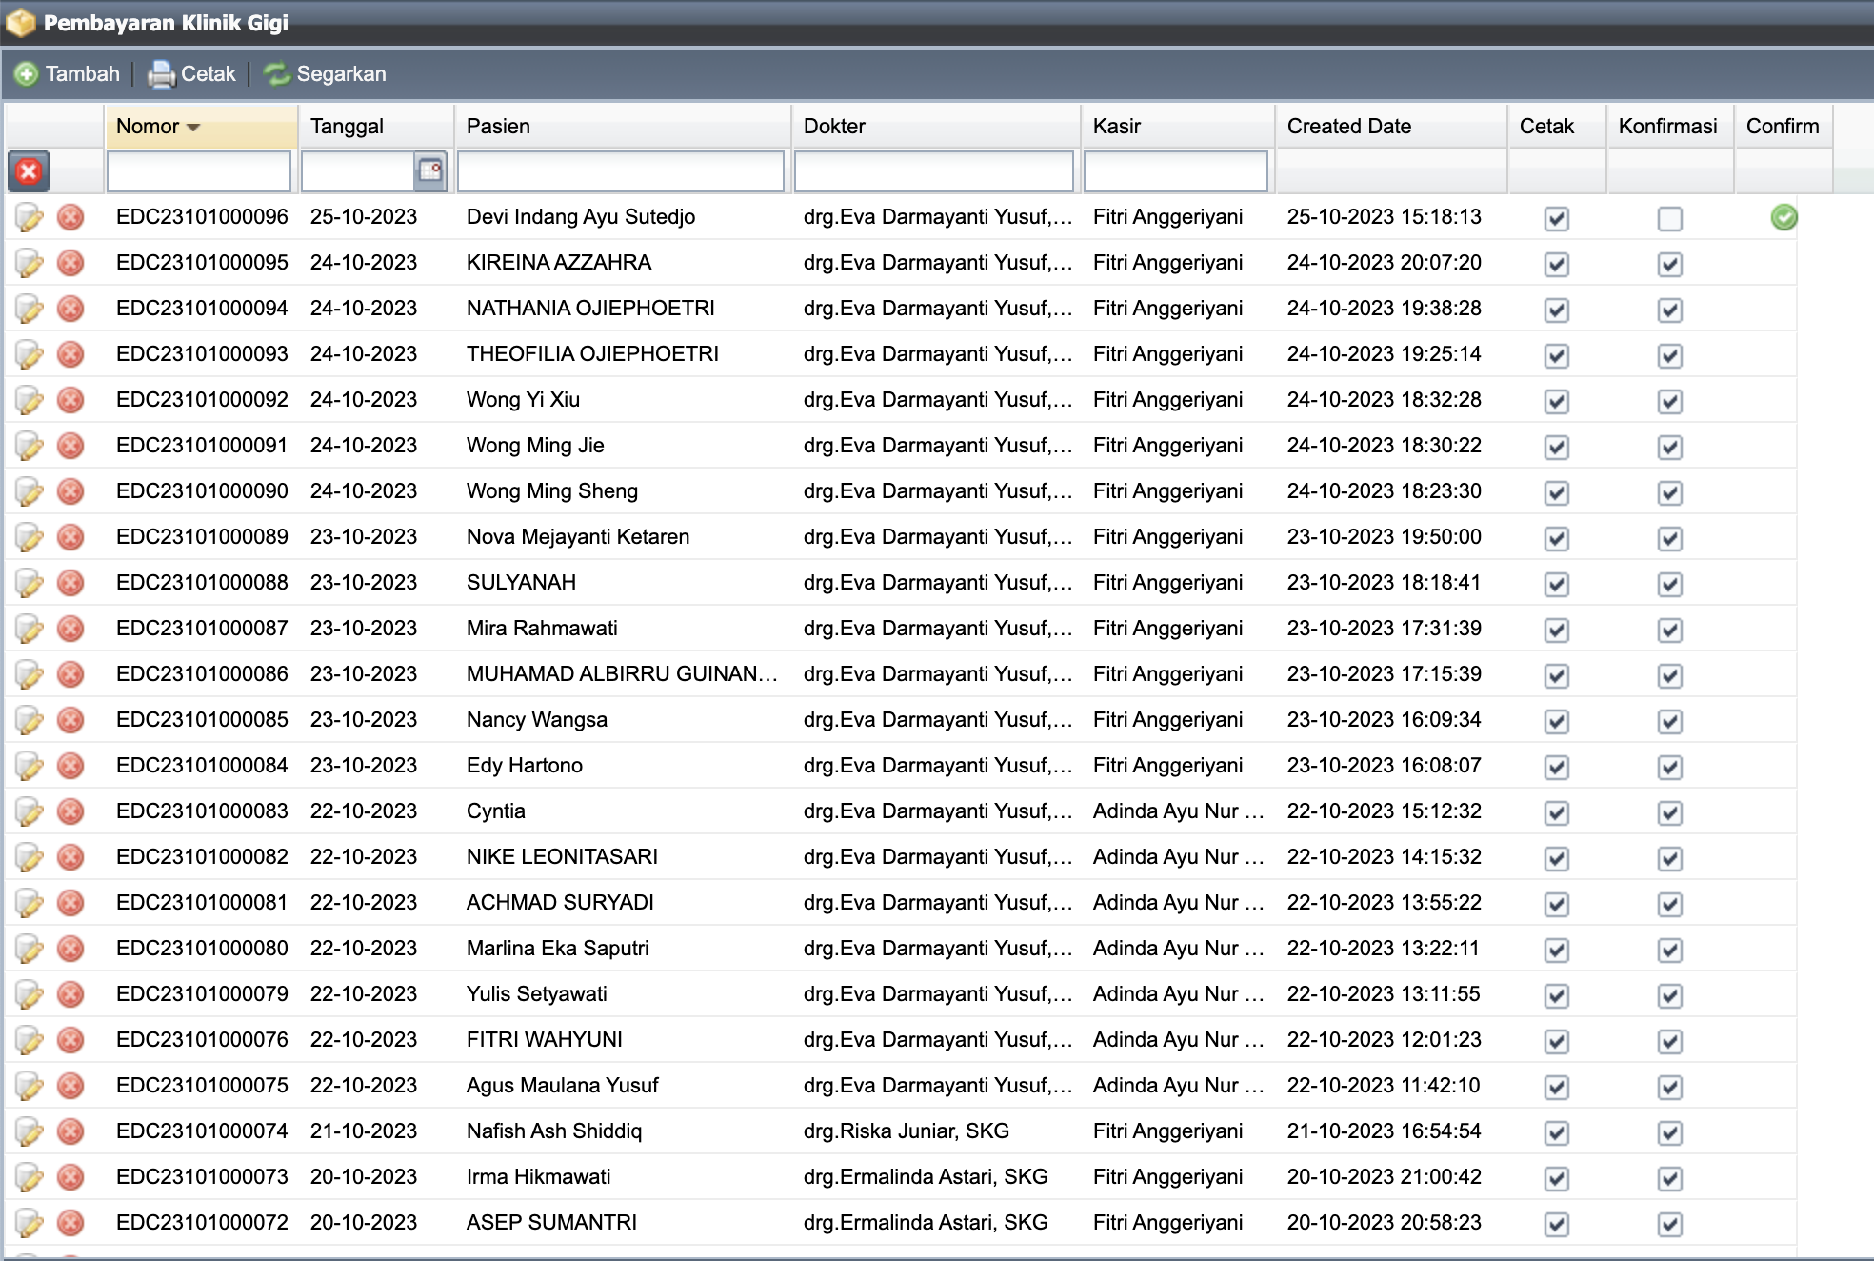The width and height of the screenshot is (1874, 1261).
Task: Uncheck Cetak checkbox for KIREINA AZZAHRA
Action: [1556, 265]
